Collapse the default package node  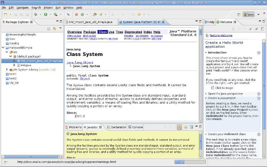tap(11, 56)
